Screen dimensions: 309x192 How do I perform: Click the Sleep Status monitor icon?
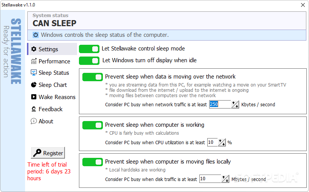coord(34,72)
